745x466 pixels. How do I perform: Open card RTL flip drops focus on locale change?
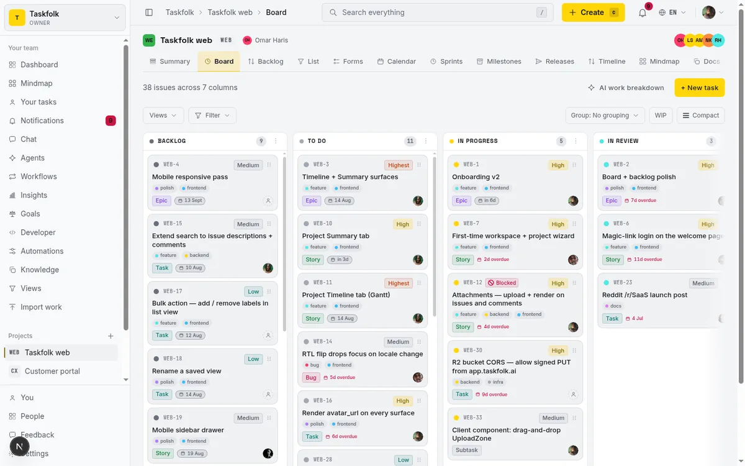(x=363, y=359)
